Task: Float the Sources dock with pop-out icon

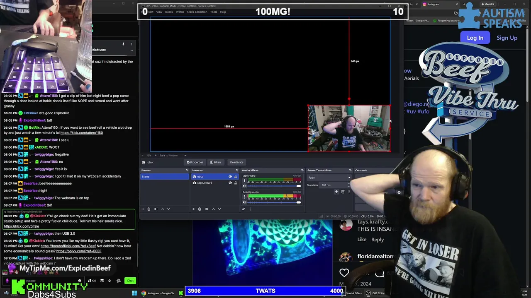Action: [x=237, y=170]
